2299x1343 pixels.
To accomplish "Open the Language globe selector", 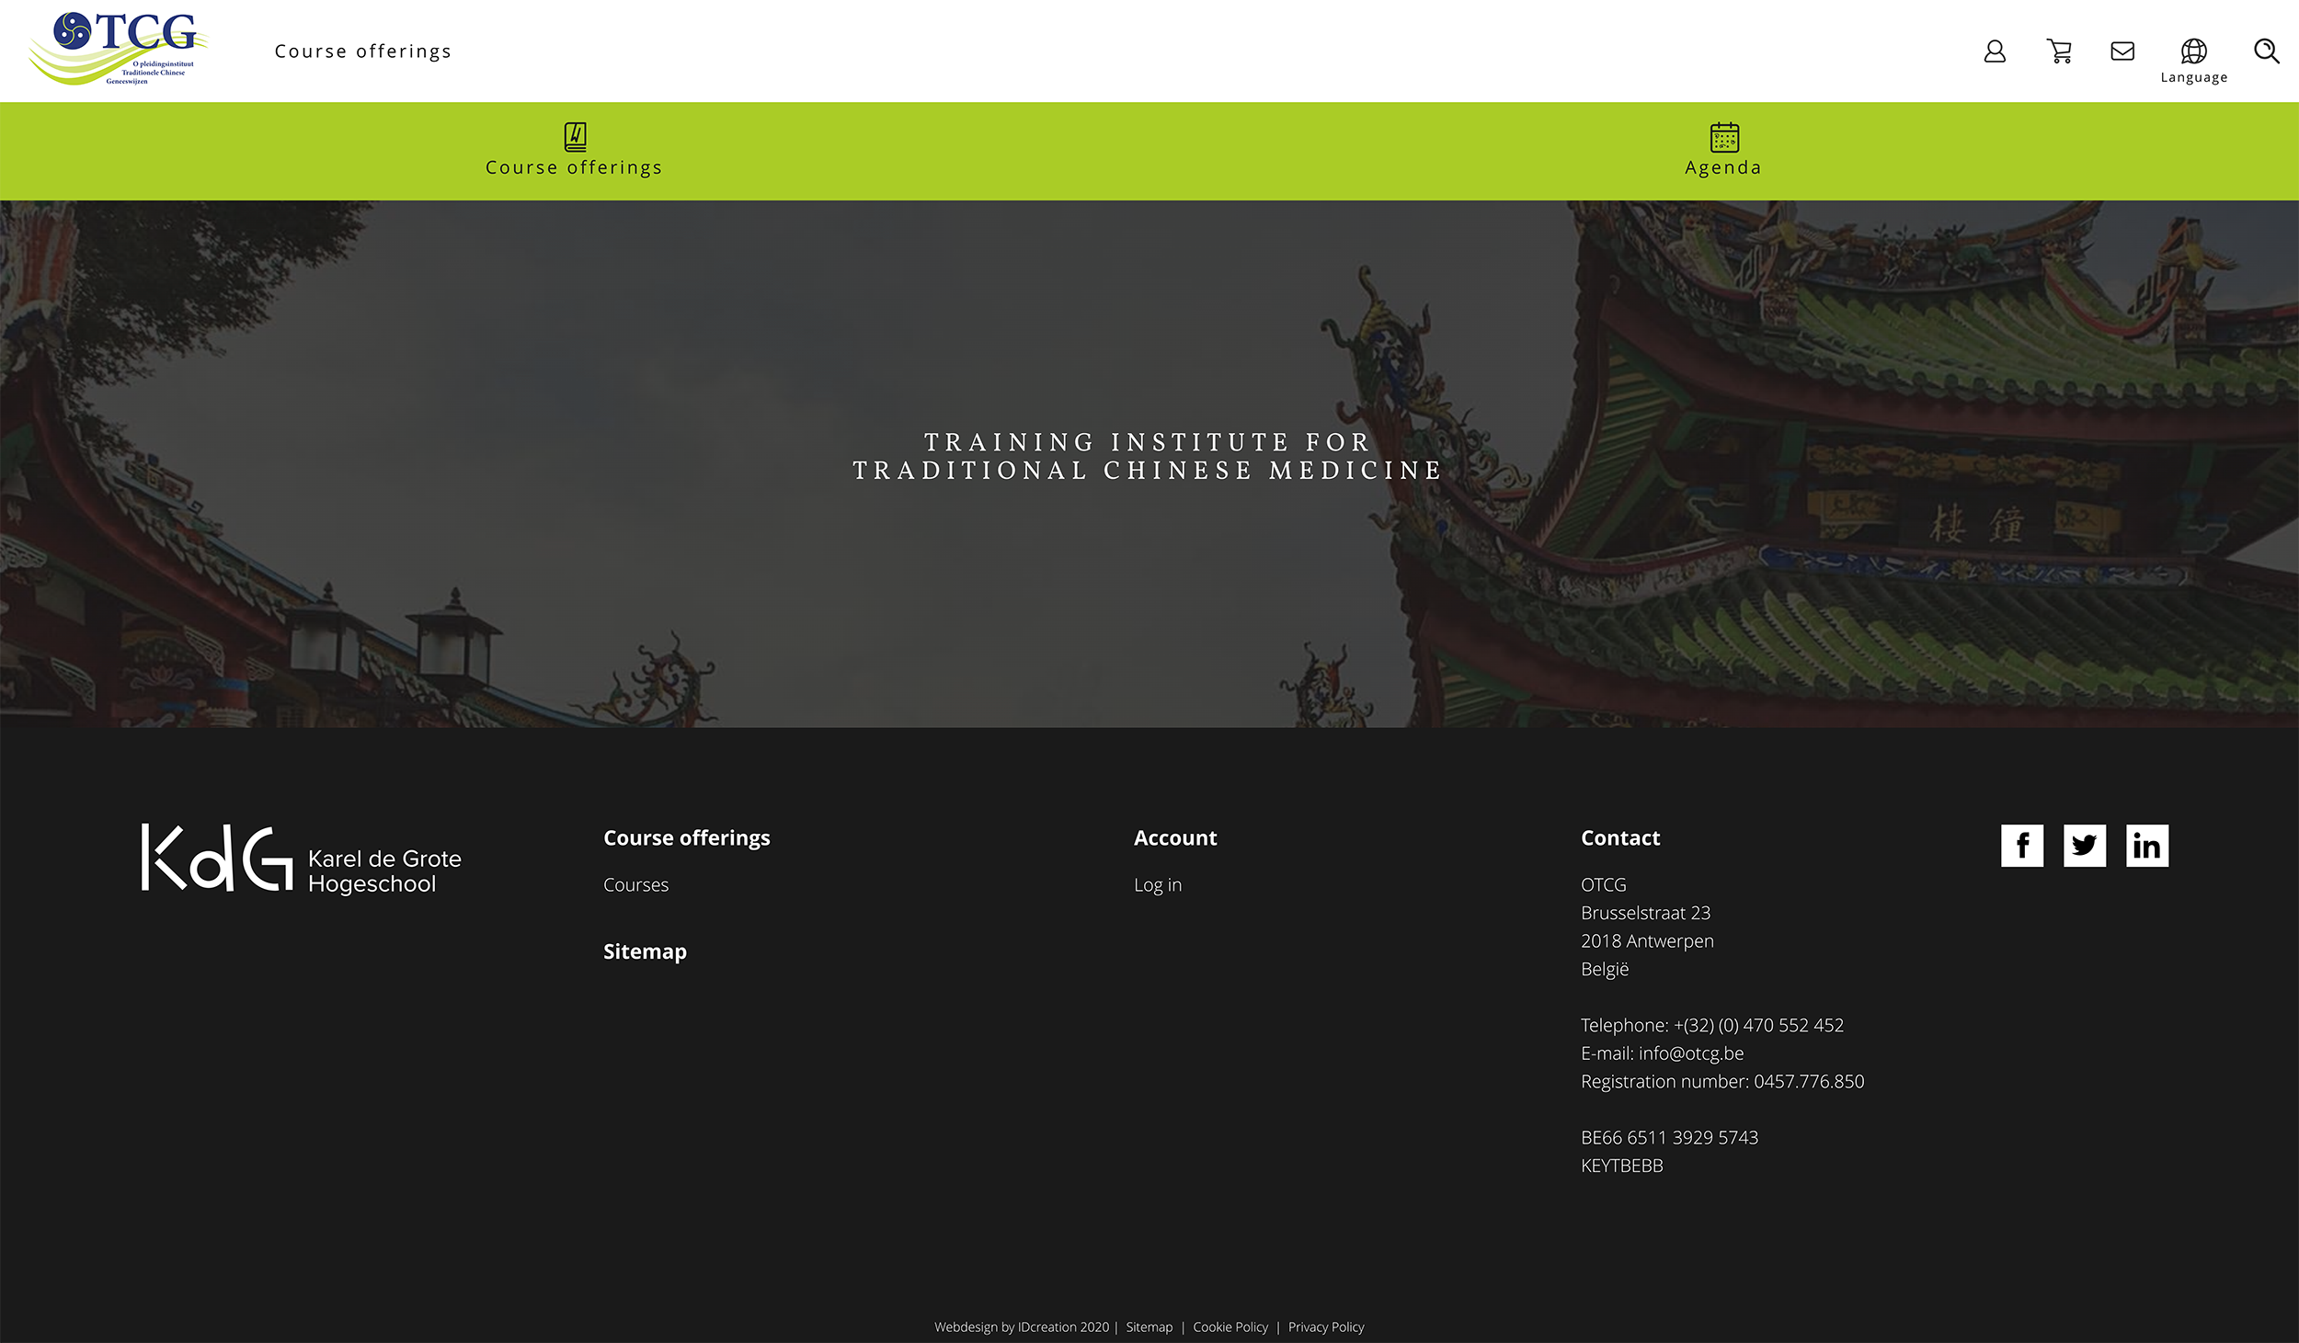I will click(2193, 53).
